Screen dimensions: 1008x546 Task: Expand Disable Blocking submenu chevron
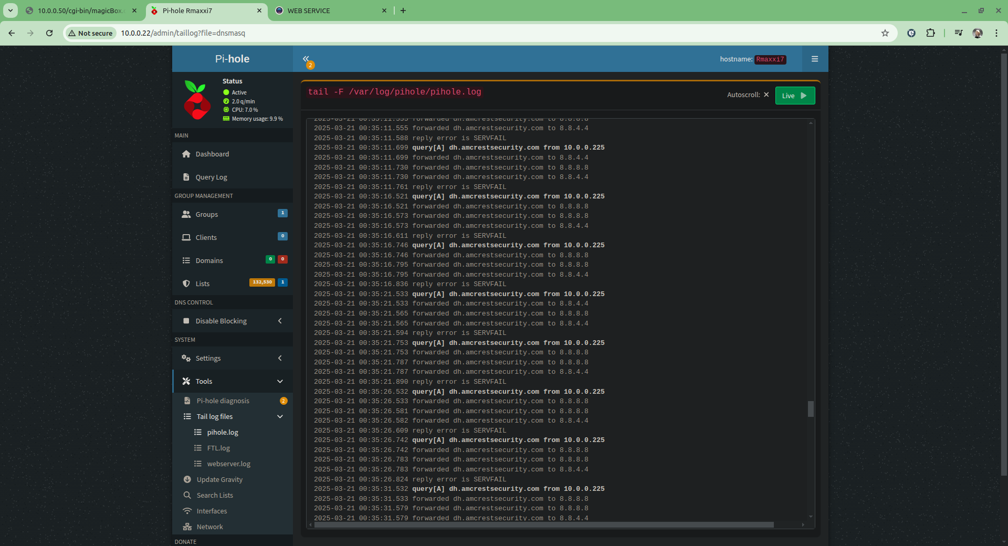pyautogui.click(x=280, y=321)
